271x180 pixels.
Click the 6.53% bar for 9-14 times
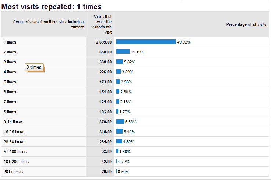[120, 122]
